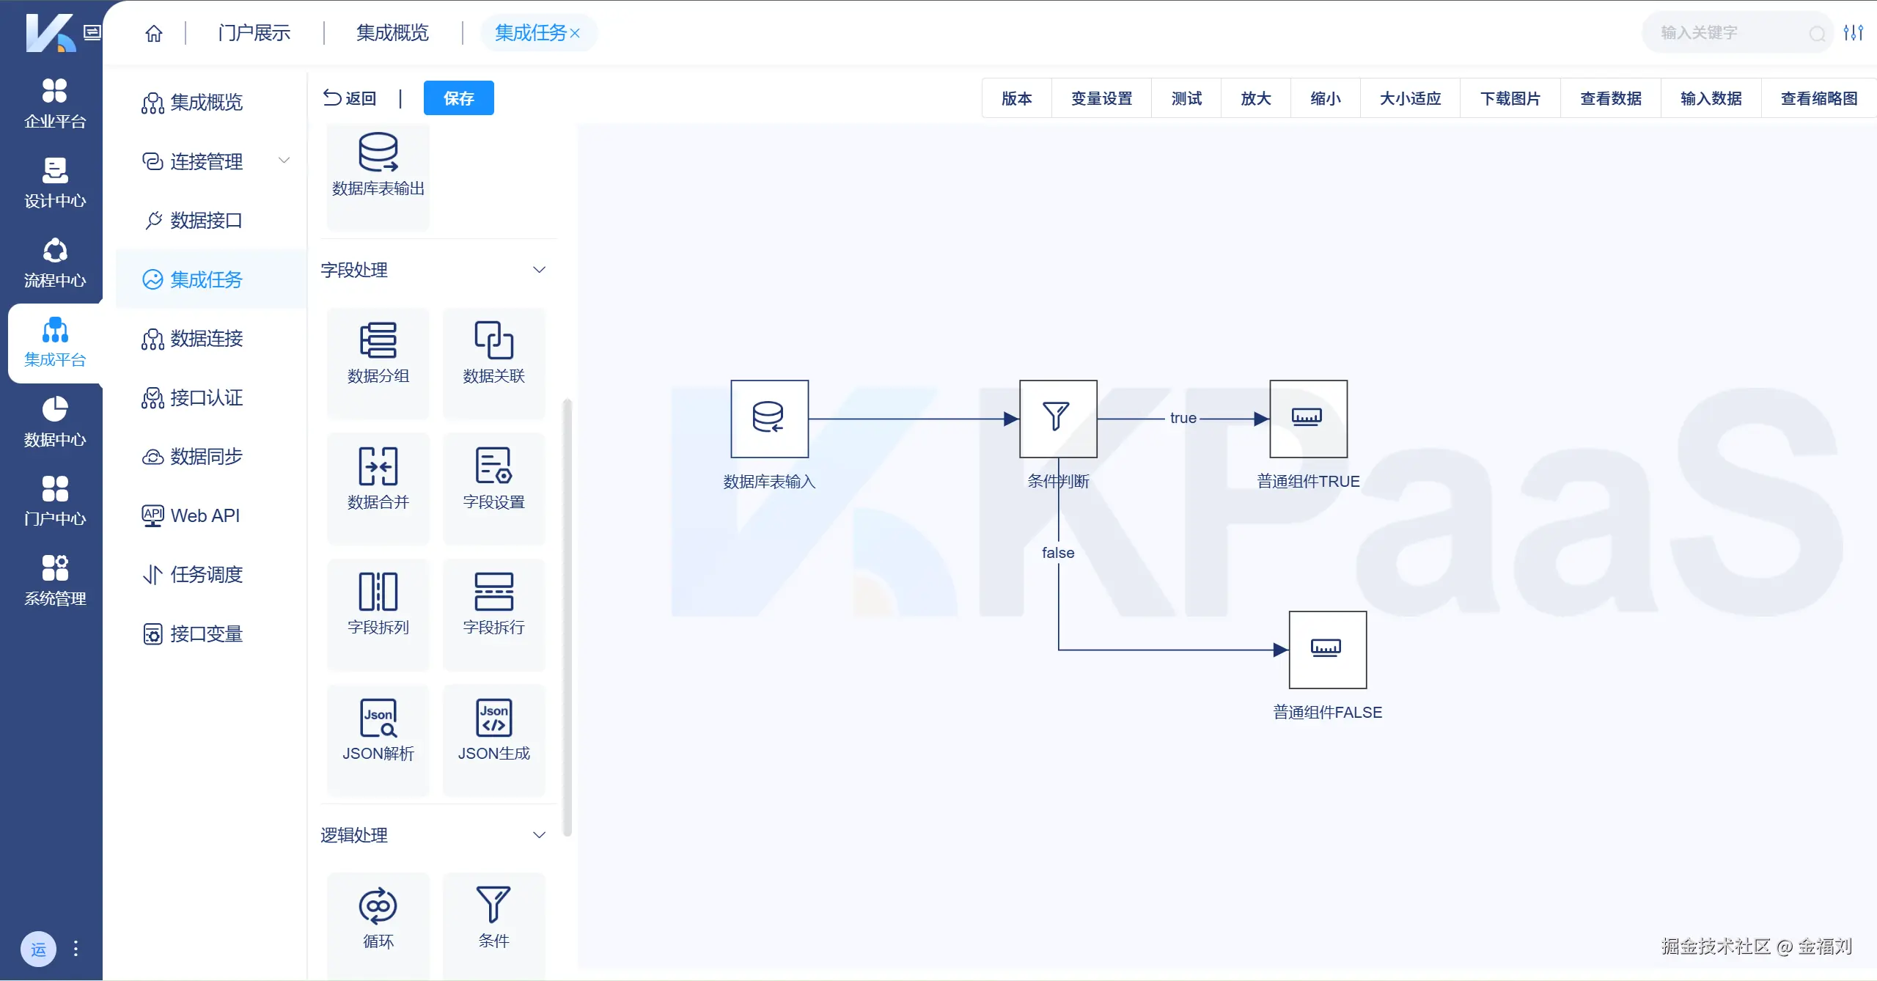Collapse the 字段处理 section
This screenshot has height=981, width=1877.
[x=539, y=270]
